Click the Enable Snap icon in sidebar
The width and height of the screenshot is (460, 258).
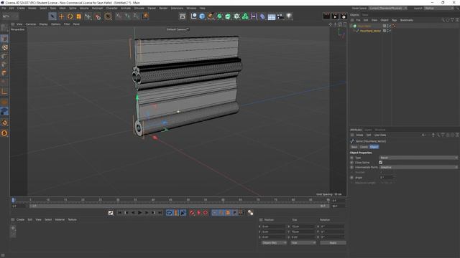click(x=4, y=123)
